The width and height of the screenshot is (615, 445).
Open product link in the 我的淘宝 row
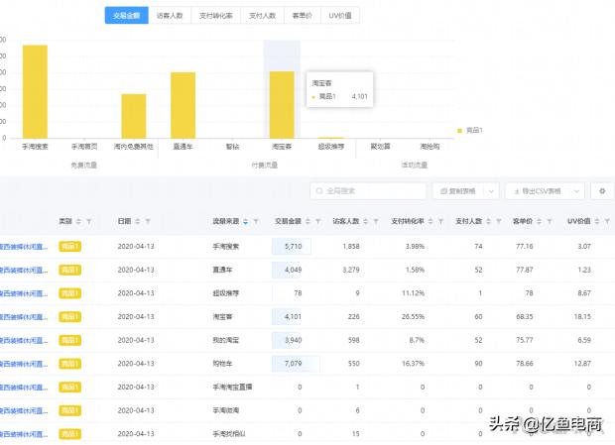24,340
